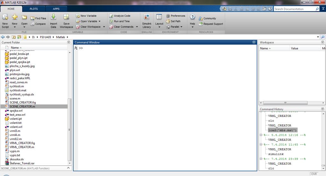Click Save Workspace icon
Image resolution: width=326 pixels, height=176 pixels.
point(66,17)
